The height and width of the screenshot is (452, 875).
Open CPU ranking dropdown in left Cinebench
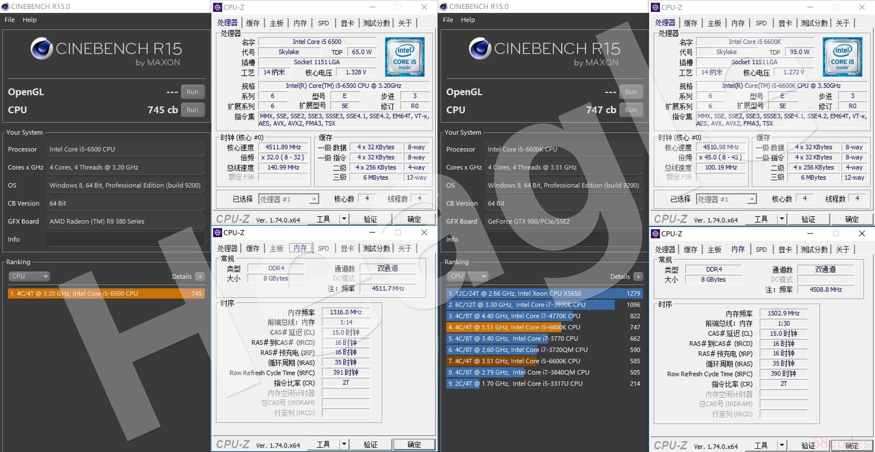pos(29,276)
